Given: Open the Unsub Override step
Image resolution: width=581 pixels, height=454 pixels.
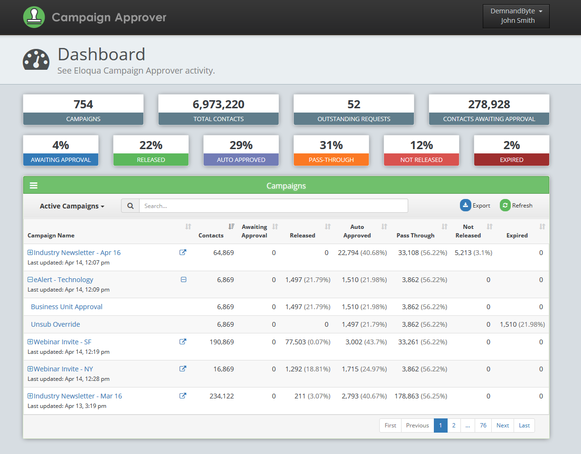Looking at the screenshot, I should 55,324.
